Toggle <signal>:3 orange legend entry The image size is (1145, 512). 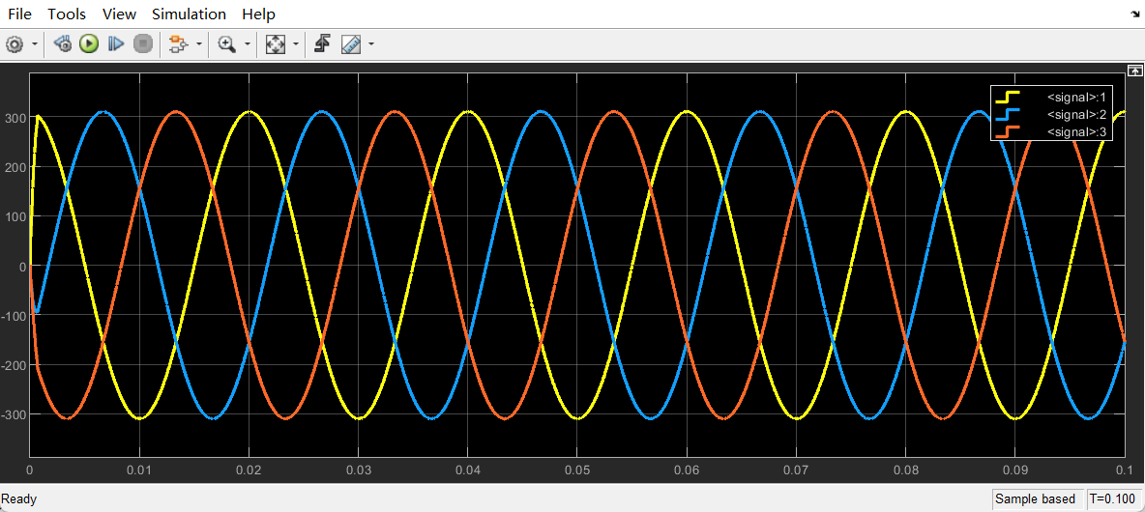(x=1051, y=131)
